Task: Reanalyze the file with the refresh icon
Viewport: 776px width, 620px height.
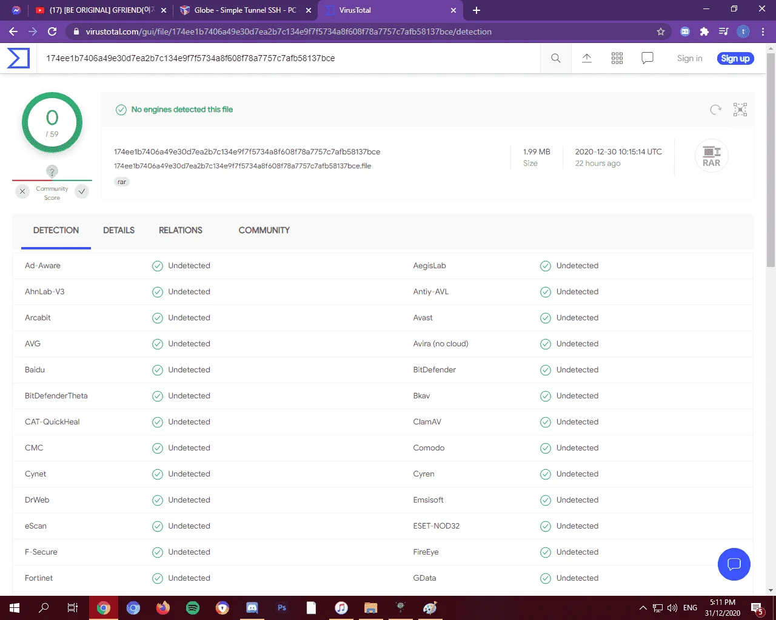Action: (x=716, y=110)
